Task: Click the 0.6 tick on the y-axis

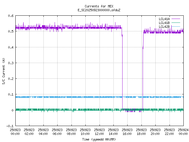Action: [x=10, y=16]
